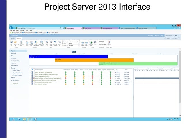Switch to Driver Library browser tab
The width and height of the screenshot is (184, 138).
tap(91, 28)
